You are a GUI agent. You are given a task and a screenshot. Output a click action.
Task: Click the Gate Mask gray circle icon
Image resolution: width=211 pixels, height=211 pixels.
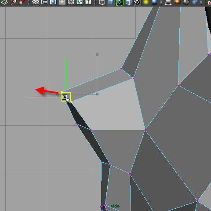pos(62,2)
